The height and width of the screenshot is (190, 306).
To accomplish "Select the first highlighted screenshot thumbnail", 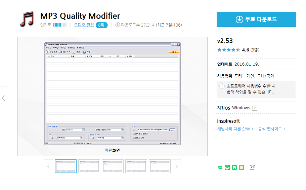I will tap(65, 166).
